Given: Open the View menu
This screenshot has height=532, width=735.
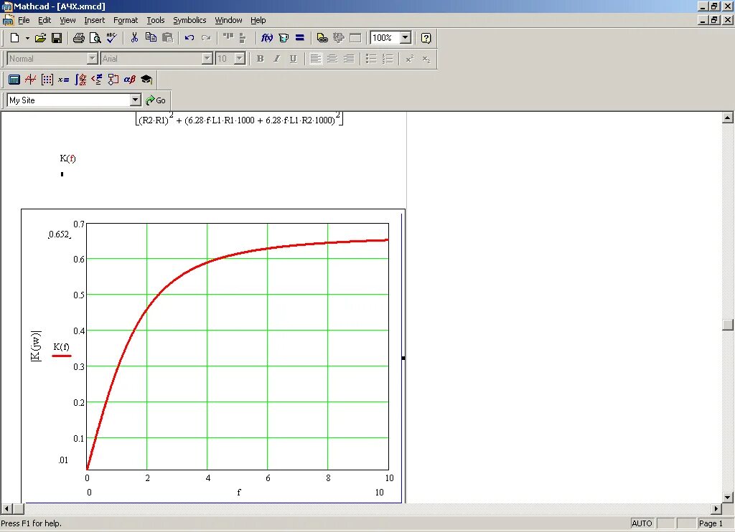Looking at the screenshot, I should pyautogui.click(x=67, y=20).
